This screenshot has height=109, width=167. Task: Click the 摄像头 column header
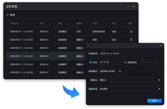point(80,23)
